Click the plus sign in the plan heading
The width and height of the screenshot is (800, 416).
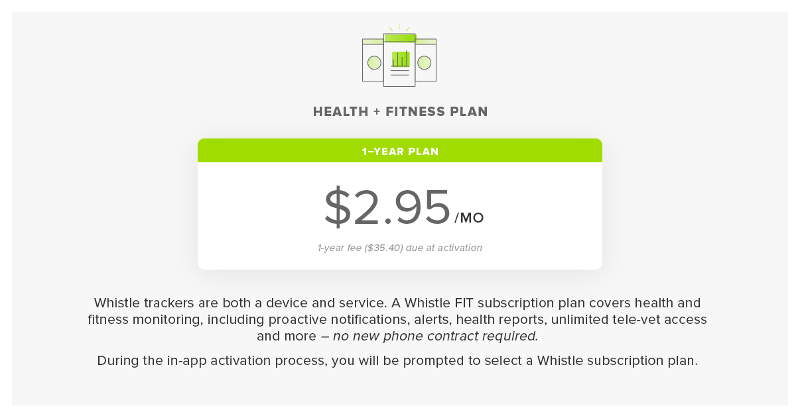pyautogui.click(x=377, y=112)
